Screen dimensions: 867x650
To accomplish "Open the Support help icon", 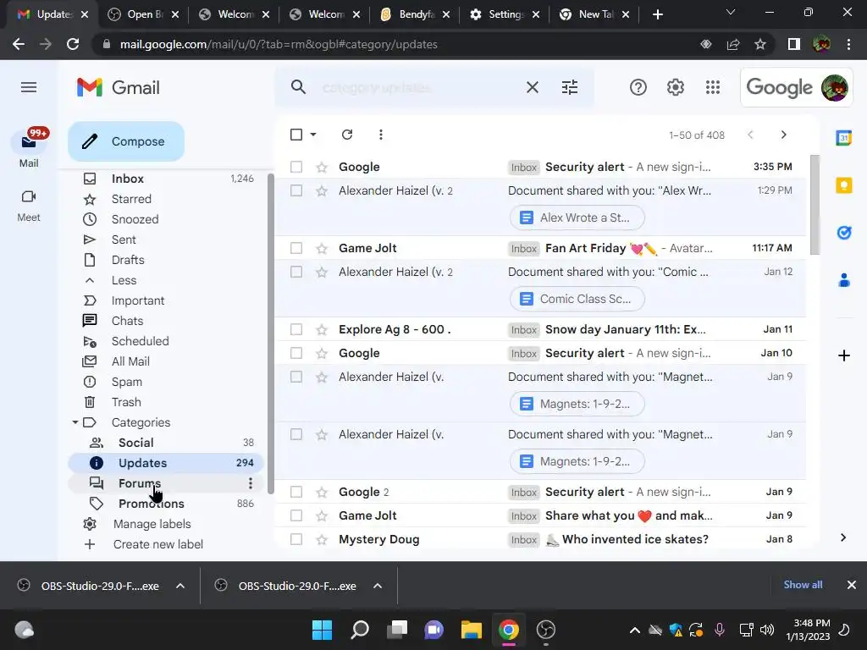I will click(x=638, y=87).
